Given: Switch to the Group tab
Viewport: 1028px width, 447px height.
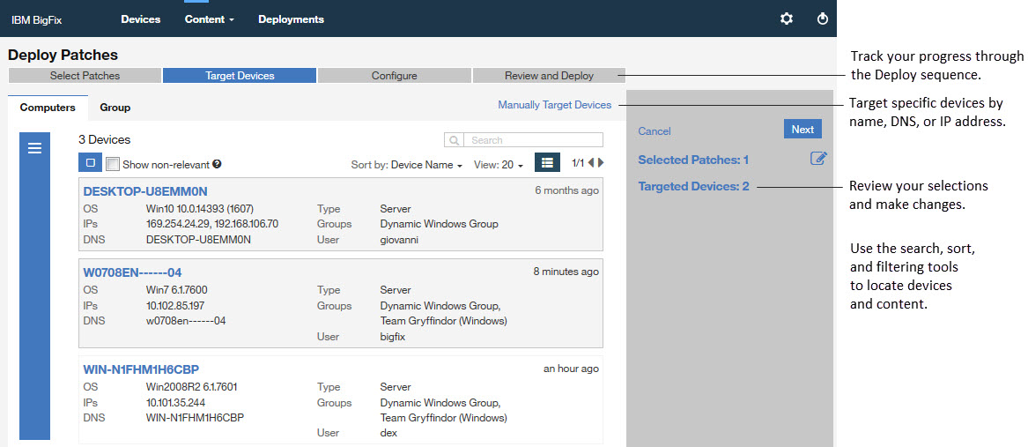Looking at the screenshot, I should [115, 108].
